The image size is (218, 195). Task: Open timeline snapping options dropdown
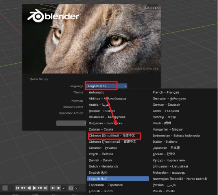pyautogui.click(x=76, y=188)
